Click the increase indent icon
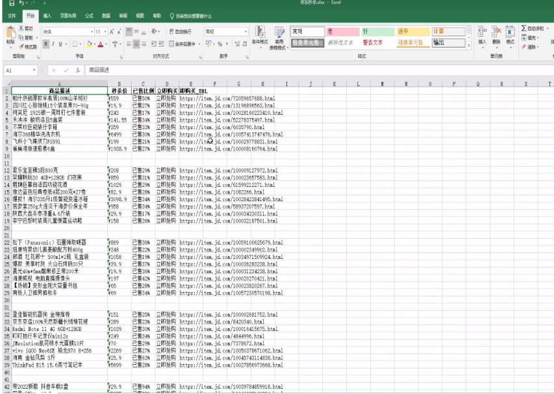This screenshot has height=394, width=554. 161,44
